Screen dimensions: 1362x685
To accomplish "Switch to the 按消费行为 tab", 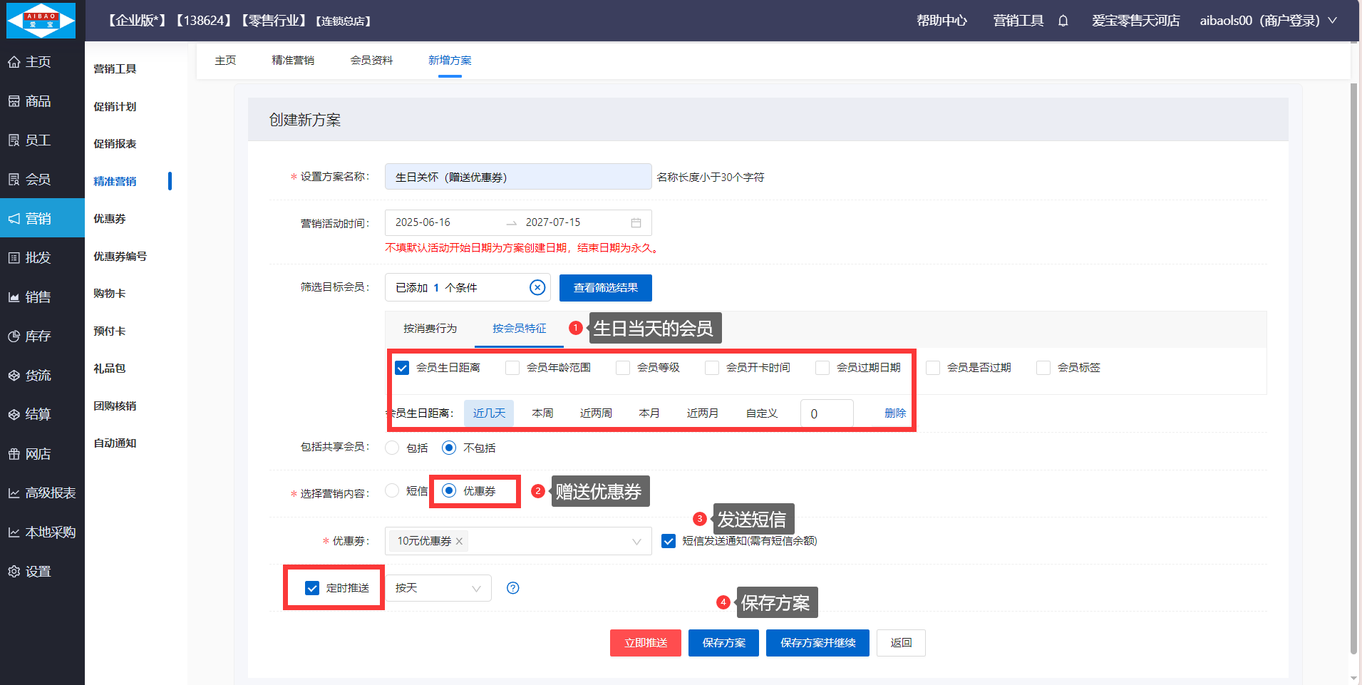I will (430, 329).
